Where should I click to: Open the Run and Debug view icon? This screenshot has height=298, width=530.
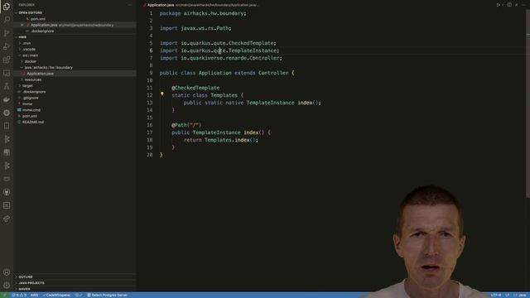pyautogui.click(x=7, y=46)
